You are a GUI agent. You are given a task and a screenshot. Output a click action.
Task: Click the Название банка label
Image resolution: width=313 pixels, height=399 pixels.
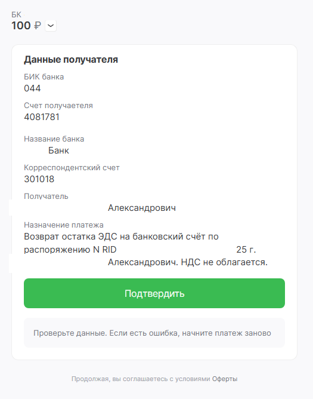tap(54, 139)
